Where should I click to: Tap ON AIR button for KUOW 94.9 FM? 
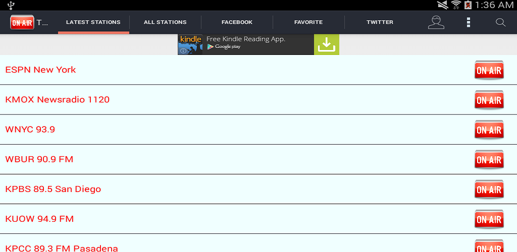click(x=489, y=219)
